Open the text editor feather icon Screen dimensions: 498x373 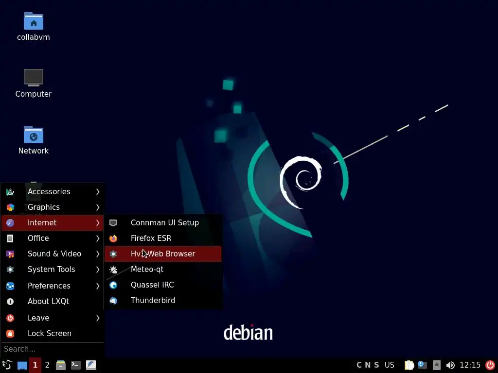click(91, 365)
